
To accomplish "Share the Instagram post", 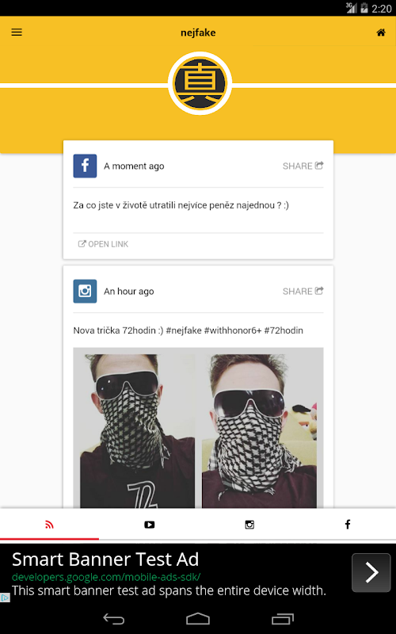I will pos(303,291).
